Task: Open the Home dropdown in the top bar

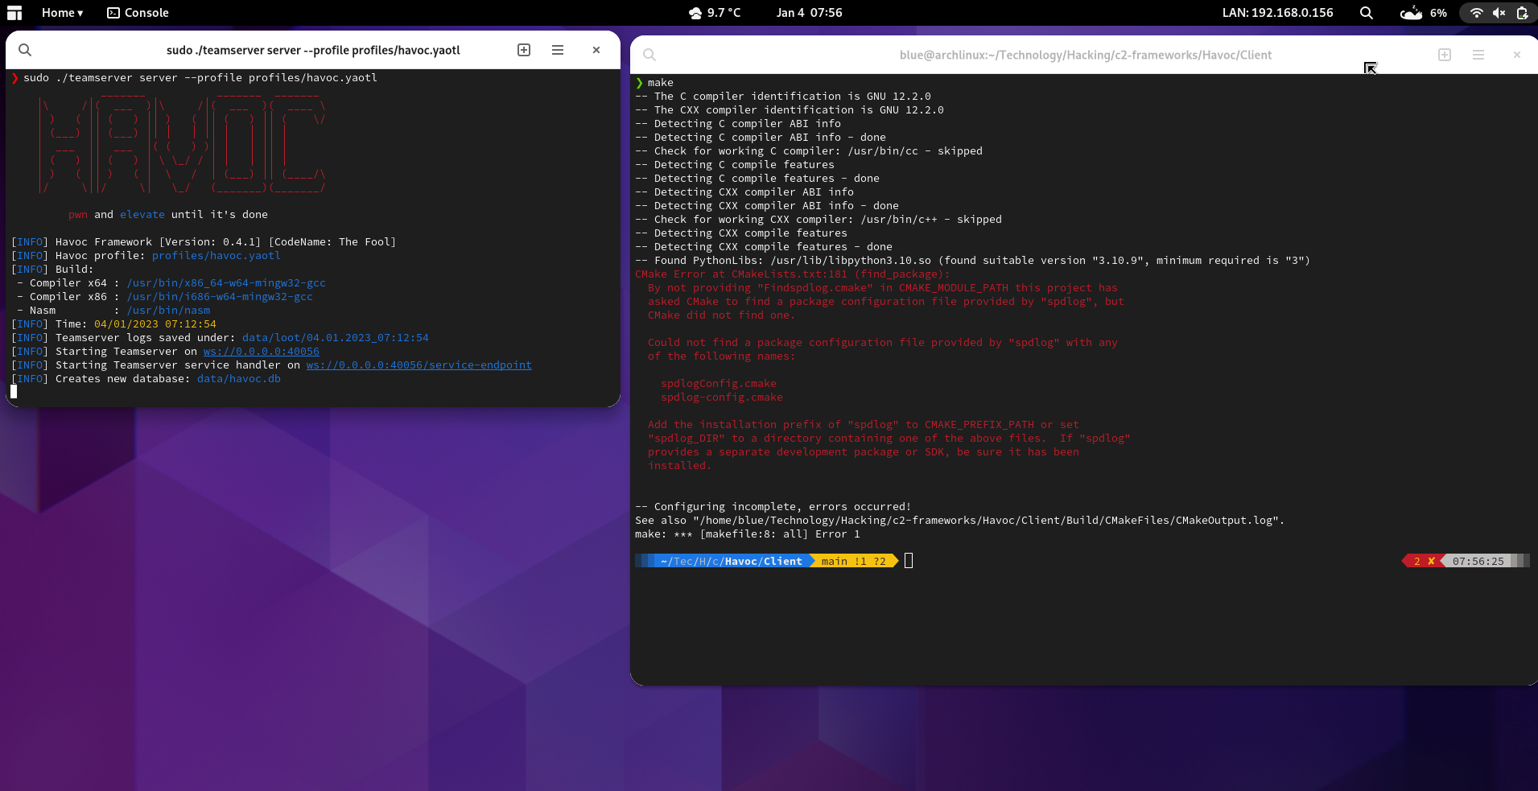Action: 61,12
